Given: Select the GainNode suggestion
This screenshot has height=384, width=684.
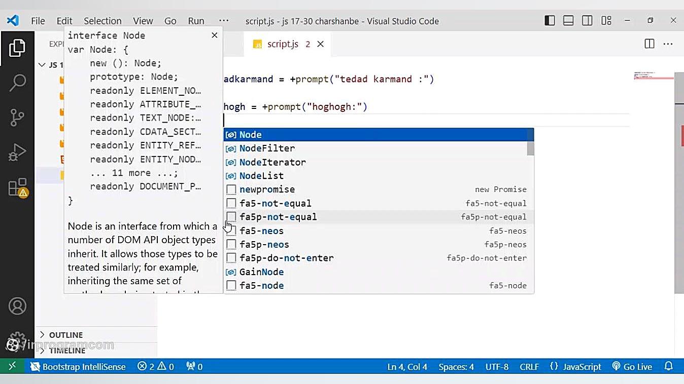Looking at the screenshot, I should (379, 272).
